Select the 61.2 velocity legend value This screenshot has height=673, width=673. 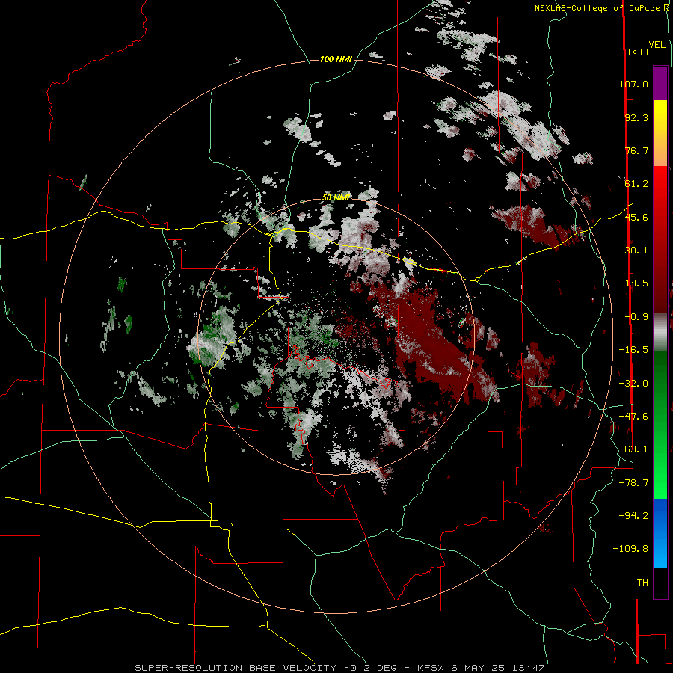[x=636, y=184]
